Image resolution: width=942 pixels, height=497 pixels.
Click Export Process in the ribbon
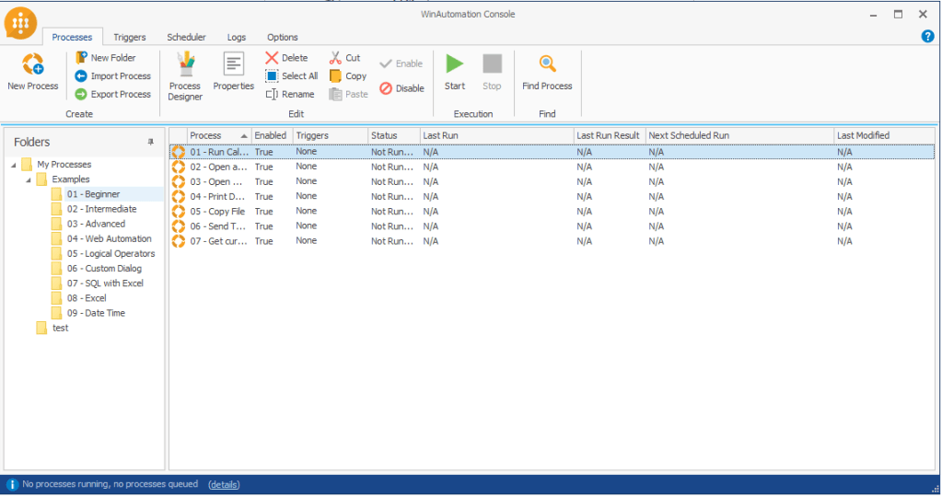(113, 94)
